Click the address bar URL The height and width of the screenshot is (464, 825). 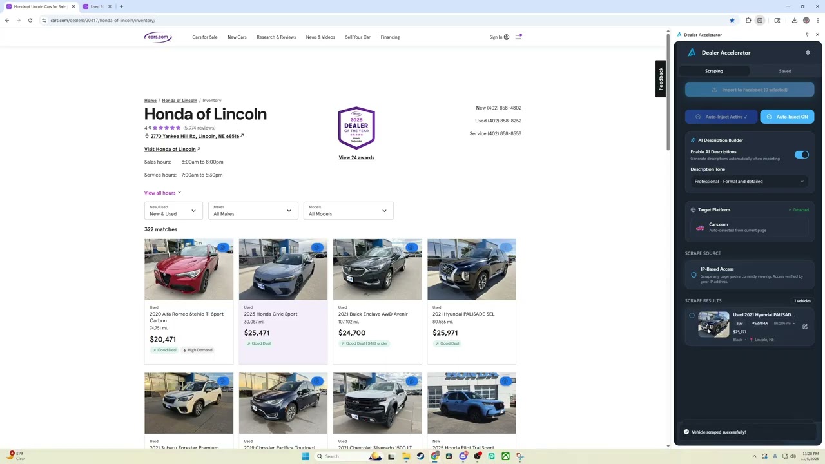(x=102, y=20)
